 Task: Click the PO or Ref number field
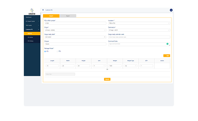75,23
